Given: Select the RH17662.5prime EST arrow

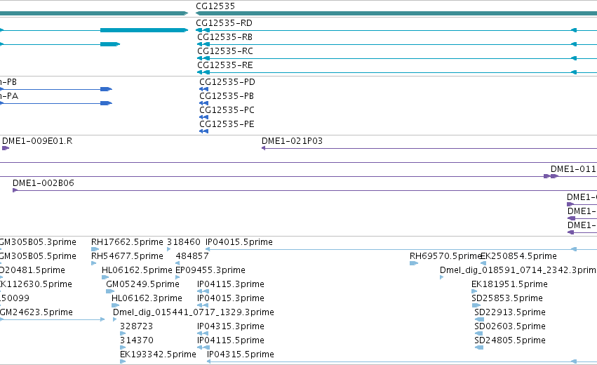Looking at the screenshot, I should [x=95, y=249].
